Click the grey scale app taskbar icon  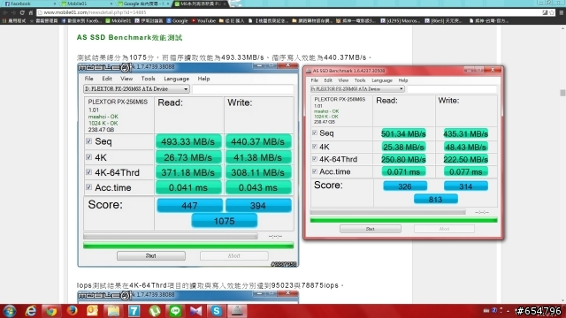click(x=237, y=311)
